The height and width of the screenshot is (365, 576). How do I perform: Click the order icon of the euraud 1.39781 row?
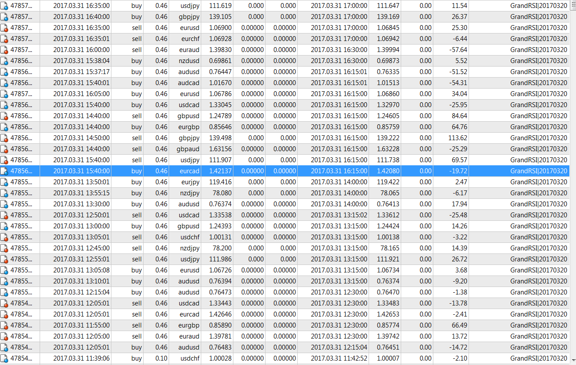tap(4, 336)
